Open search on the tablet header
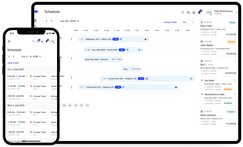The width and height of the screenshot is (243, 147). pyautogui.click(x=183, y=12)
